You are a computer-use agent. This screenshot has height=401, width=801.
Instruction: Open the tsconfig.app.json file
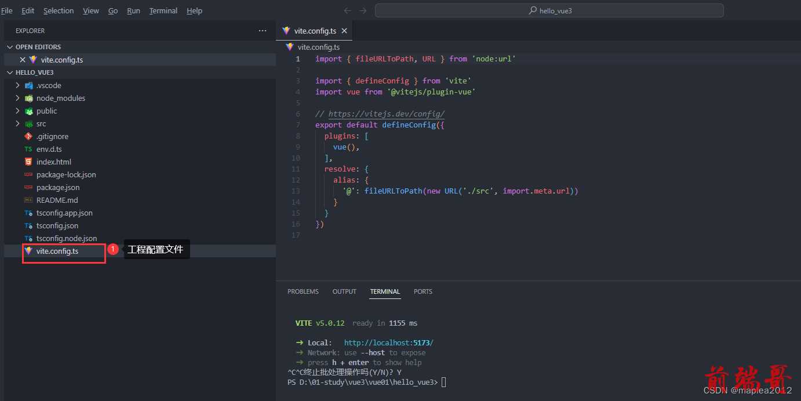click(140, 213)
